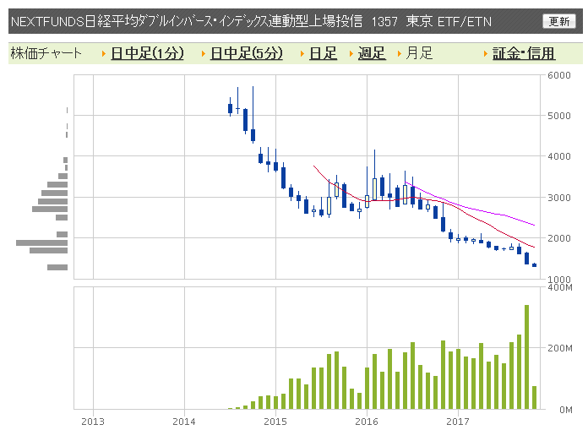Click the 2017 year axis label
This screenshot has width=588, height=441.
[458, 422]
